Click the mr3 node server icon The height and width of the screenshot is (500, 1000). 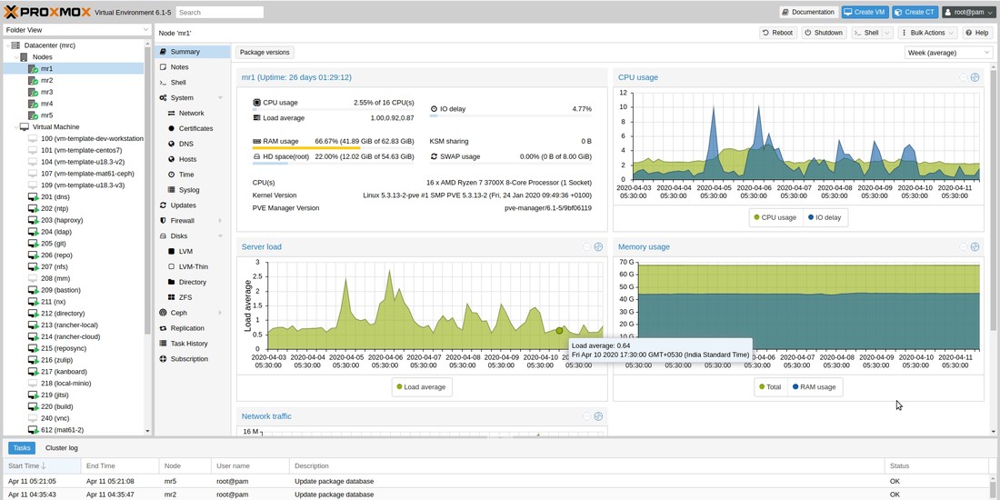(33, 92)
